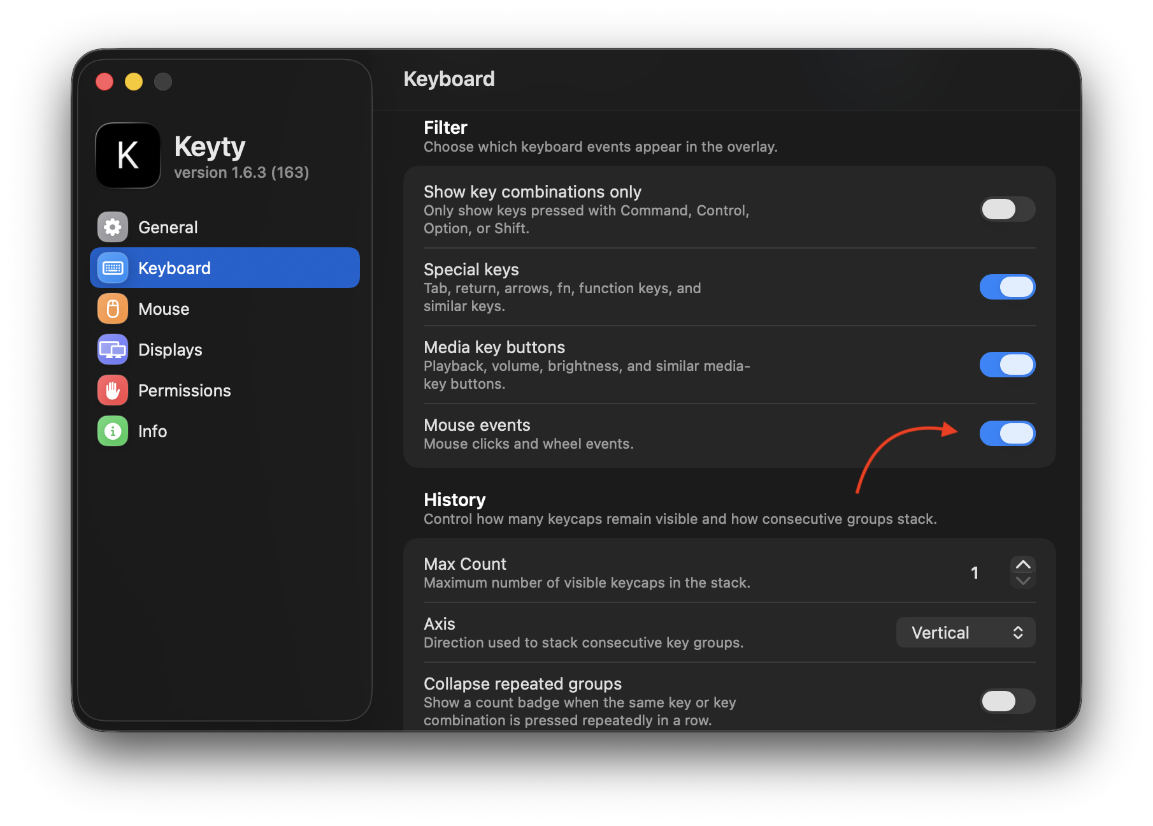Click the History section heading
Image resolution: width=1153 pixels, height=826 pixels.
(x=454, y=500)
